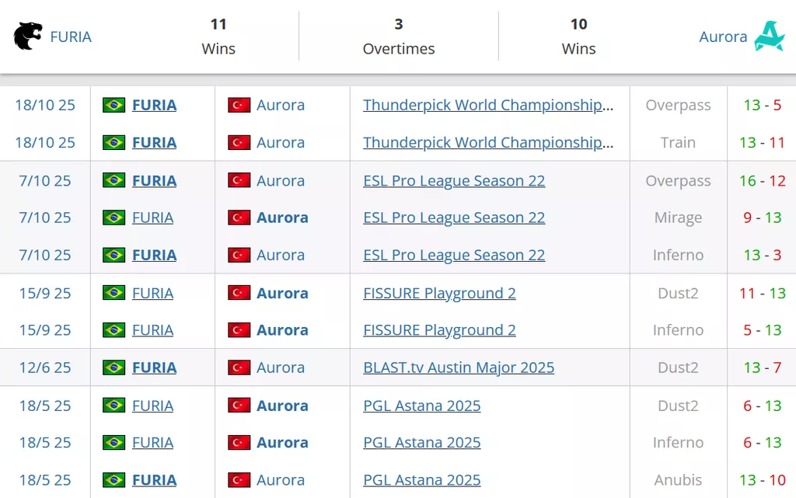Screen dimensions: 796x498
Task: Click Brazil flag in the Train map row
Action: tap(114, 143)
